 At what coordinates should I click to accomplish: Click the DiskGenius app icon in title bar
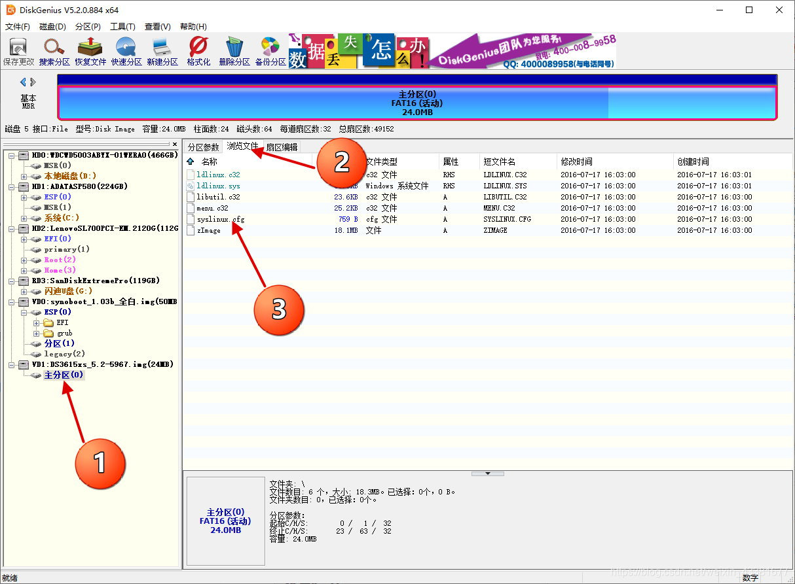(10, 10)
